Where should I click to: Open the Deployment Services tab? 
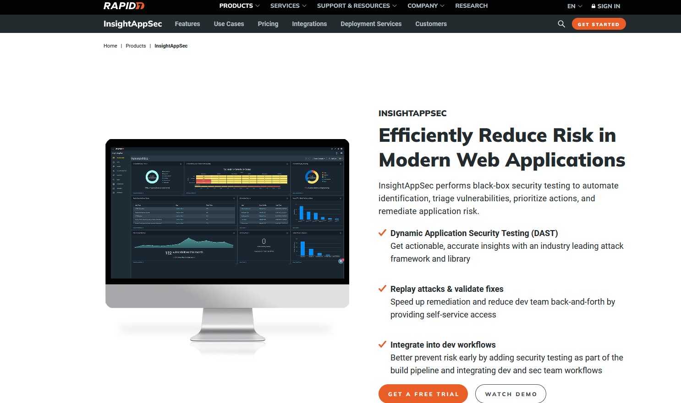click(371, 24)
